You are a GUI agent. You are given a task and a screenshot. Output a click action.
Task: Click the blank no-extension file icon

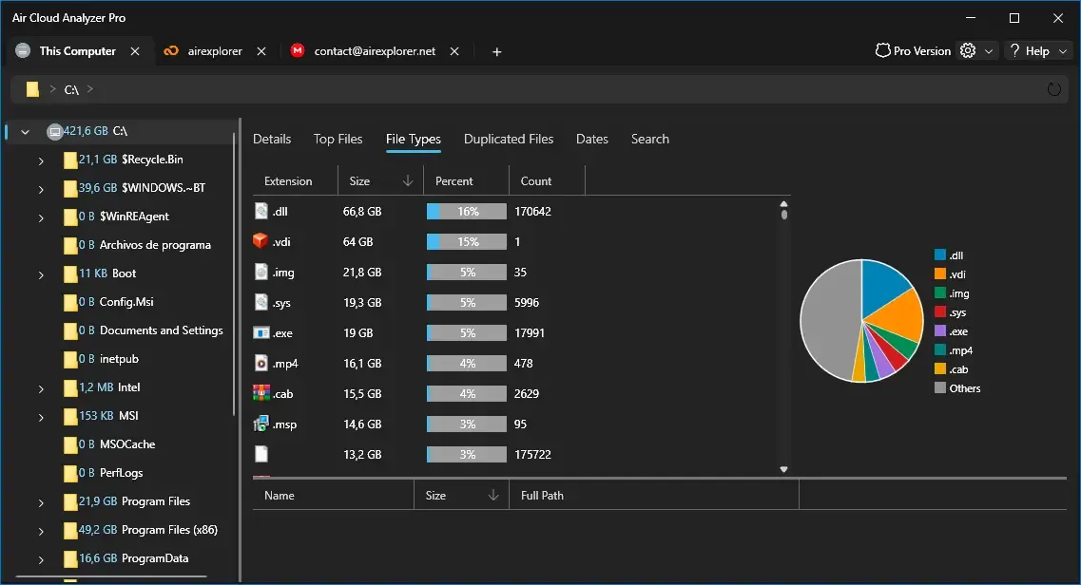click(x=261, y=454)
